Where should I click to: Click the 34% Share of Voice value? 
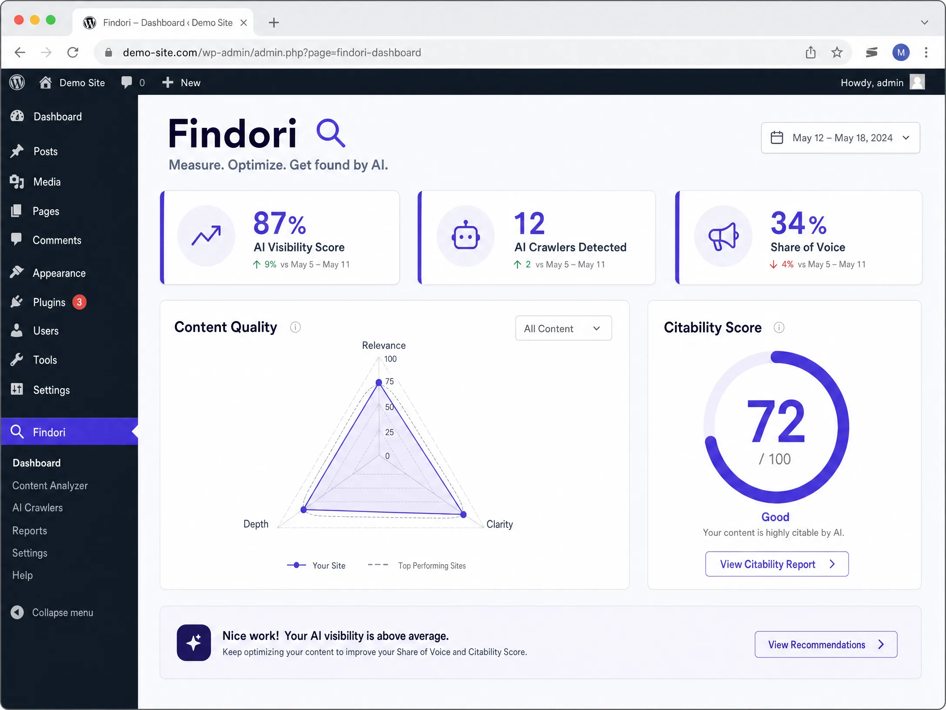799,223
